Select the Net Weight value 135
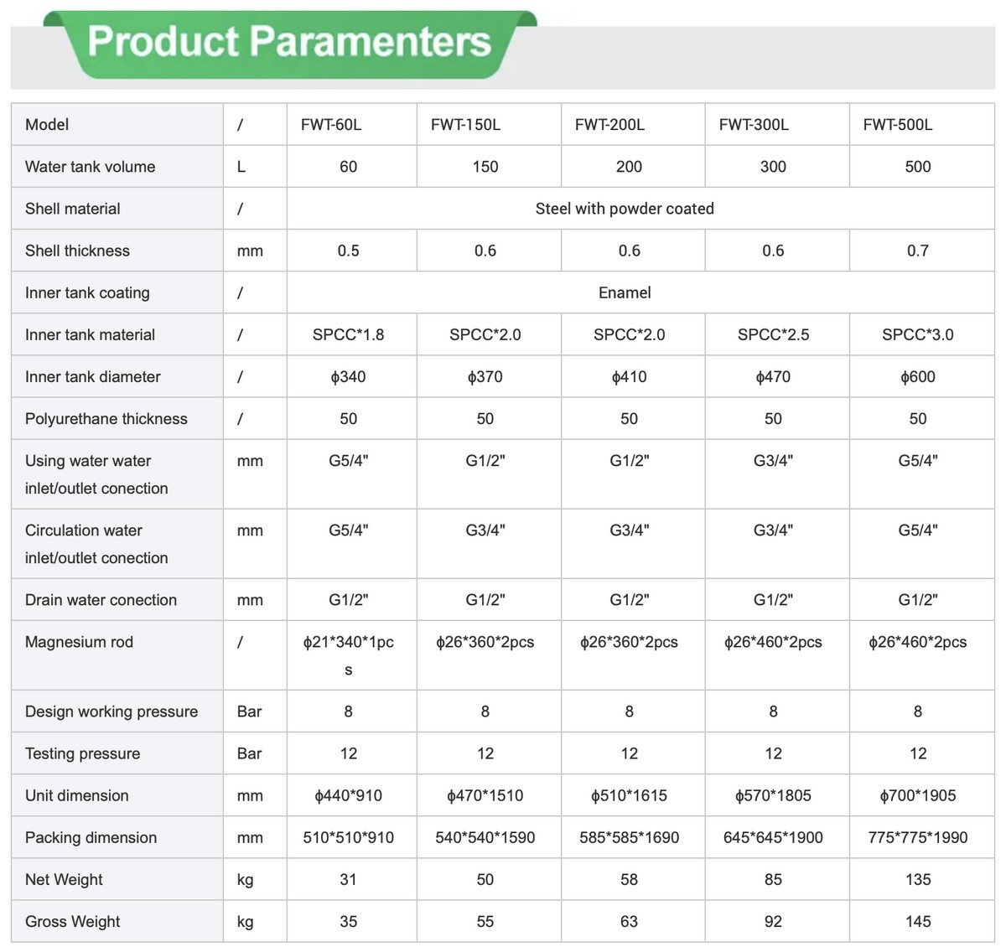Image resolution: width=1006 pixels, height=952 pixels. 917,879
